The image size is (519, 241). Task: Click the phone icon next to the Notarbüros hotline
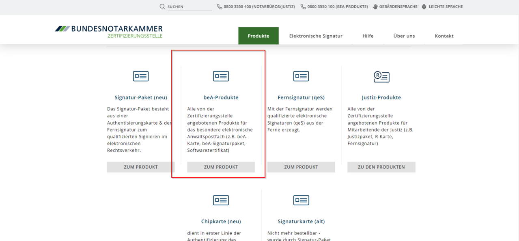pos(219,6)
